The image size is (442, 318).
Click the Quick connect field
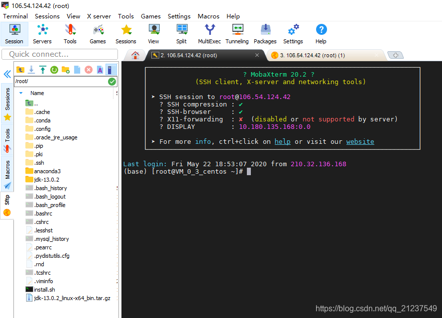[60, 54]
